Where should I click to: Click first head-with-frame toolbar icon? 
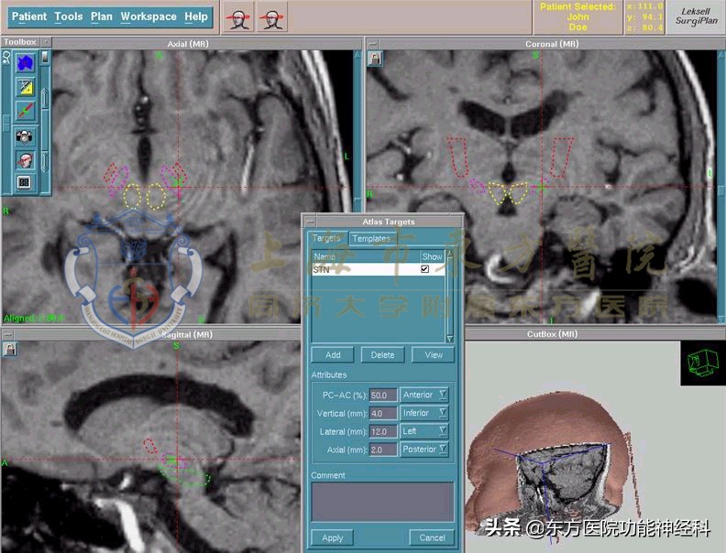coord(238,17)
